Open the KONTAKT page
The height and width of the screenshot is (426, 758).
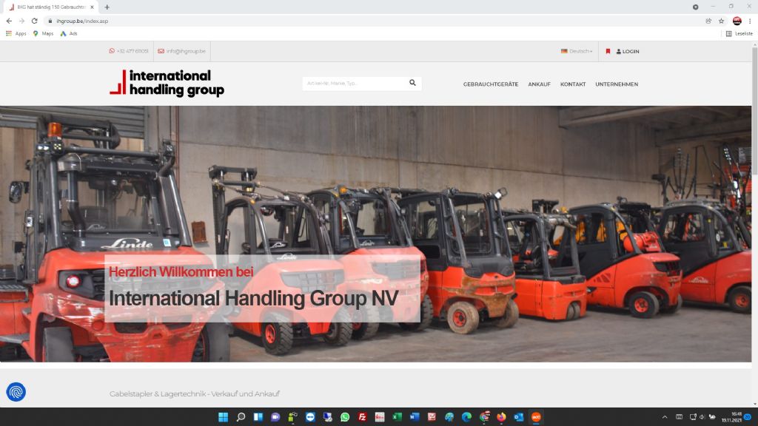573,84
